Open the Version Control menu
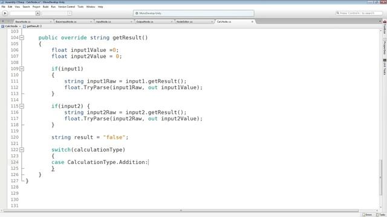Image resolution: width=387 pixels, height=217 pixels. click(x=67, y=7)
